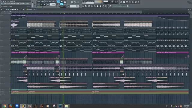Viewport: 192px width, 108px height.
Task: Toggle the playlist magnet snap icon
Action: [3, 9]
